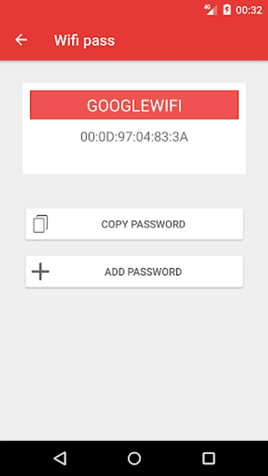Select the ADD PASSWORD button

134,271
